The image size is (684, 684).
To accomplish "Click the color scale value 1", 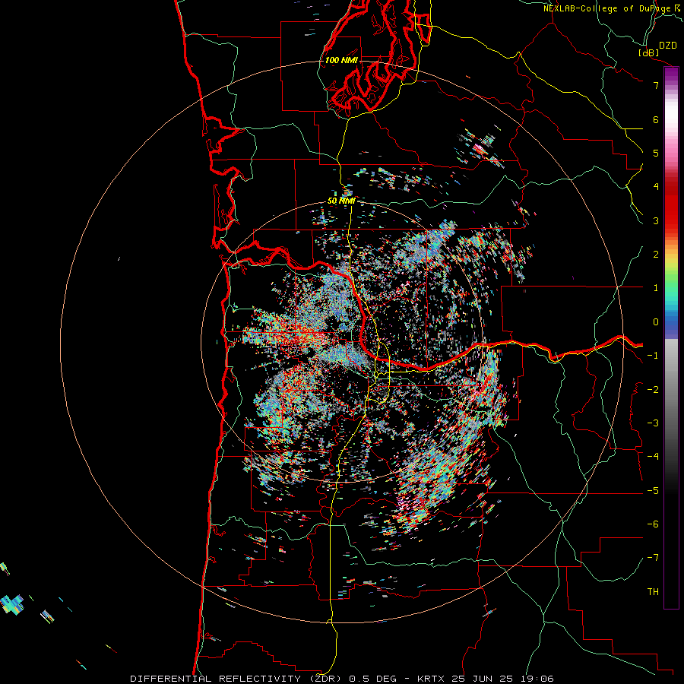I will (656, 288).
